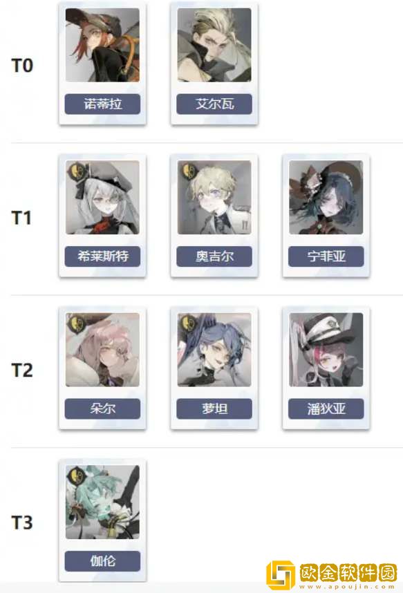Click the 诺蒂拉 character portrait

[x=102, y=45]
